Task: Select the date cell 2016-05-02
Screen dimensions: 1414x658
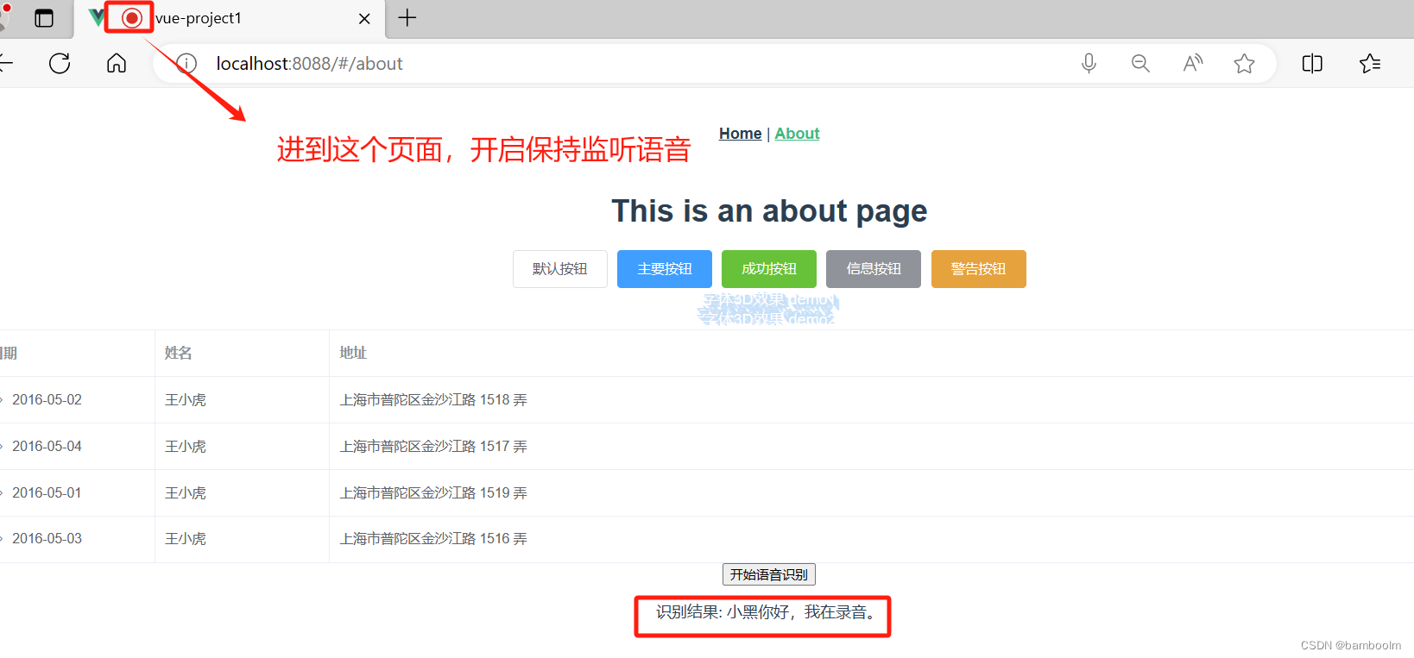Action: [47, 400]
